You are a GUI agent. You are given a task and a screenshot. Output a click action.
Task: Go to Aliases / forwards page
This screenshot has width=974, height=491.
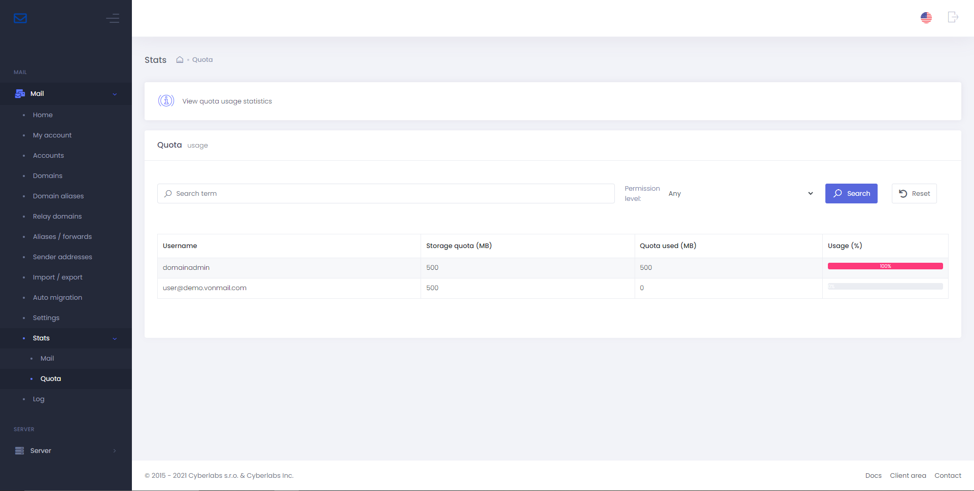pyautogui.click(x=62, y=236)
